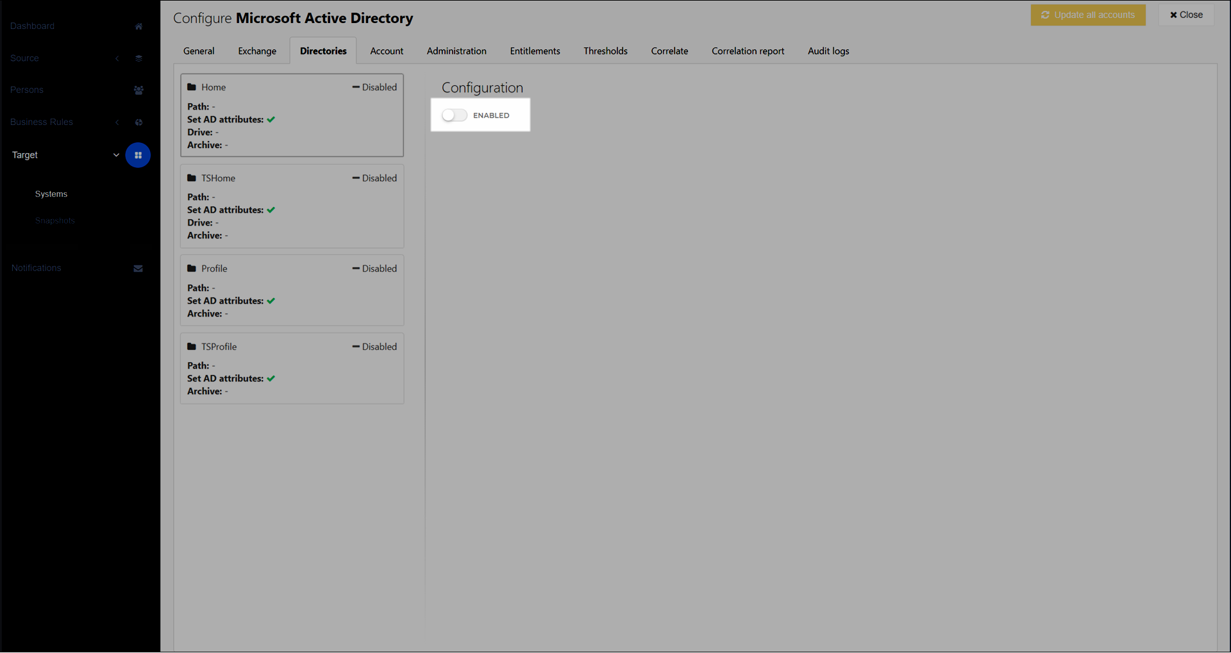This screenshot has height=653, width=1231.
Task: Expand the Business Rules chevron
Action: coord(117,122)
